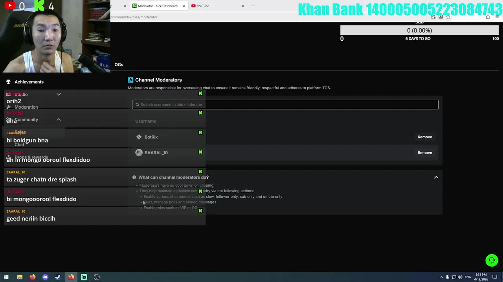
Task: Remove SAARAL_10 from moderators
Action: pos(425,153)
